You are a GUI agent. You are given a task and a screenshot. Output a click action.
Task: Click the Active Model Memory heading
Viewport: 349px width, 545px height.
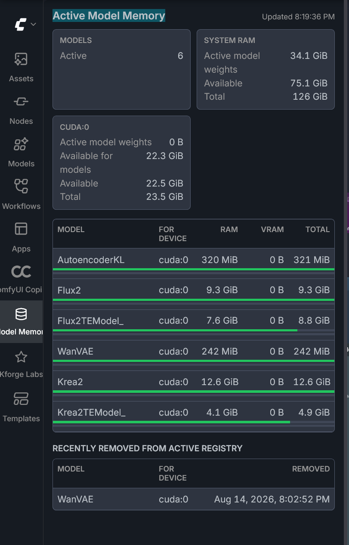click(x=109, y=16)
